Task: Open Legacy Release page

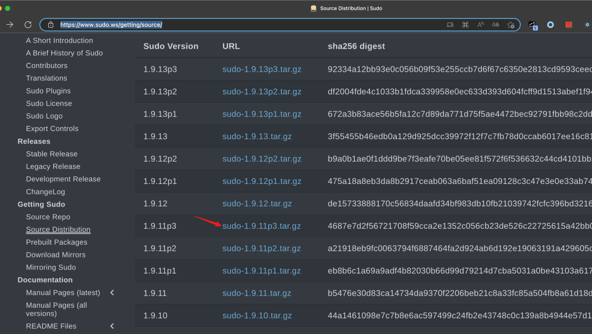Action: coord(53,166)
